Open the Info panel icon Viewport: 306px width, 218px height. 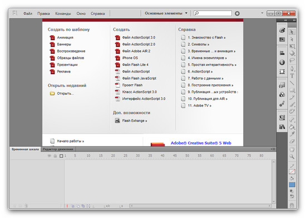click(282, 62)
